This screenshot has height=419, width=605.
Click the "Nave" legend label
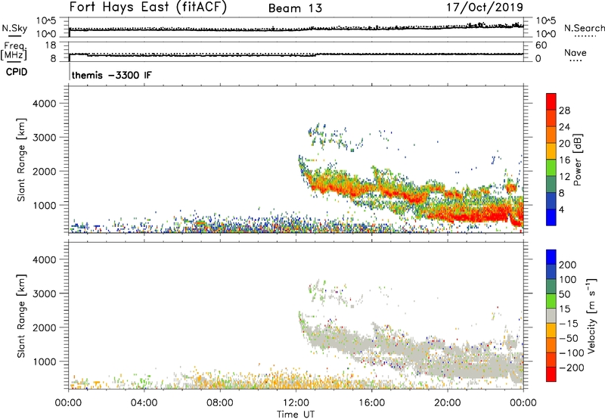576,53
